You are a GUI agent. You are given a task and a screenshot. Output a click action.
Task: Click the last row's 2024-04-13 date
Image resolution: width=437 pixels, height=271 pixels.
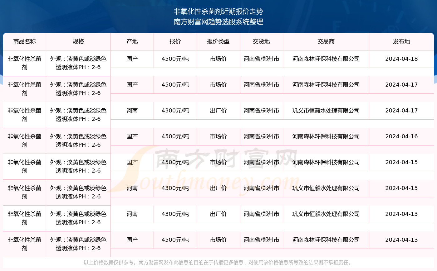point(401,240)
